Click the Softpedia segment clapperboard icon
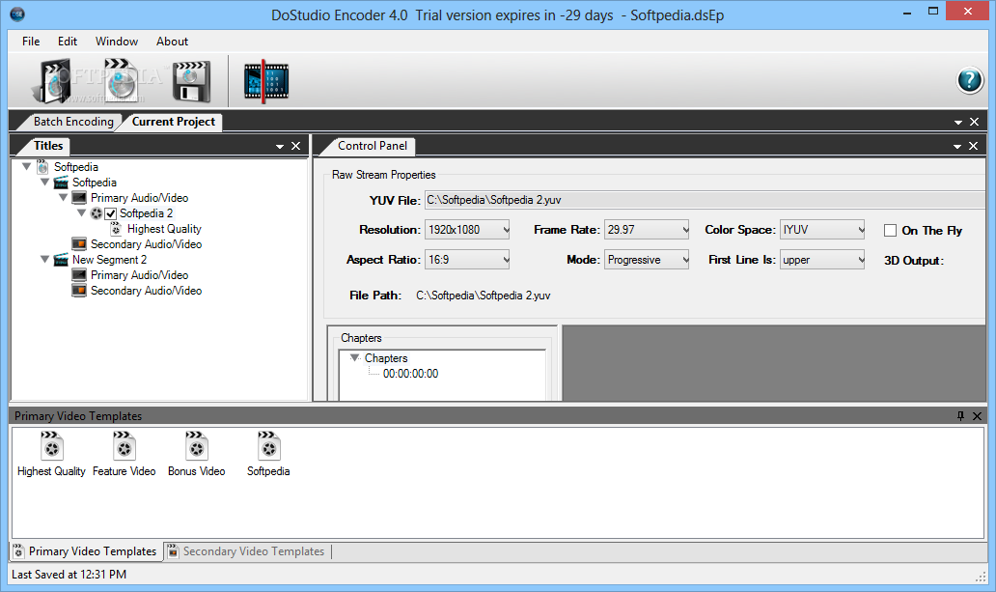The image size is (996, 592). 61,183
